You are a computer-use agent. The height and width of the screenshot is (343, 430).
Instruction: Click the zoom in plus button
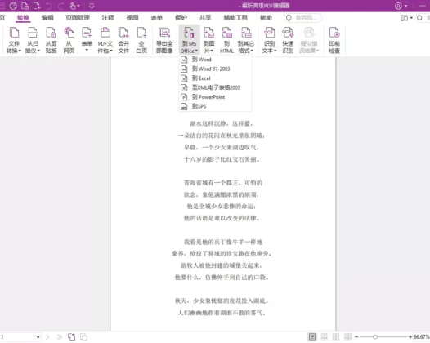410,337
